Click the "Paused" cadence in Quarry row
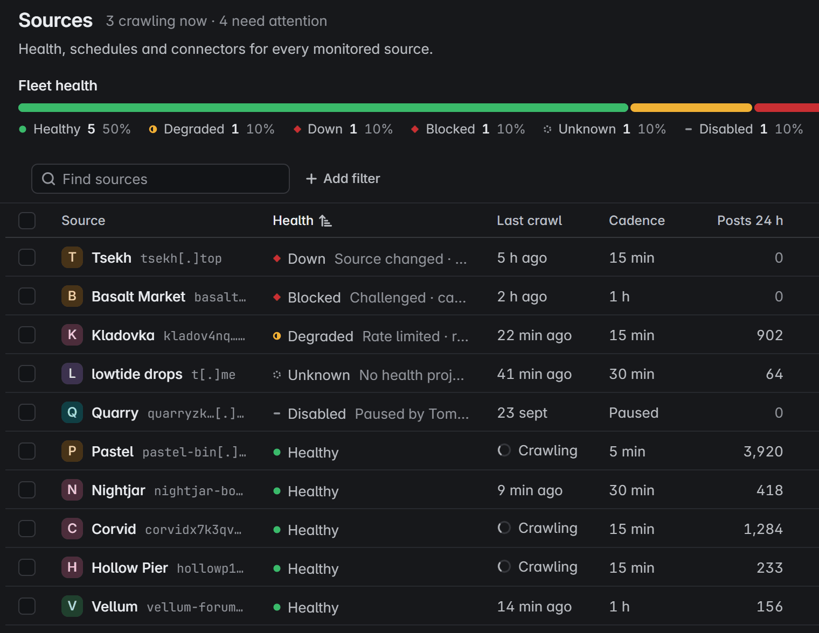This screenshot has width=819, height=633. [x=634, y=413]
